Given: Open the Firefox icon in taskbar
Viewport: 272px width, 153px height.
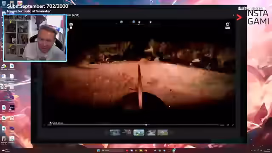Looking at the screenshot, I should (x=145, y=150).
